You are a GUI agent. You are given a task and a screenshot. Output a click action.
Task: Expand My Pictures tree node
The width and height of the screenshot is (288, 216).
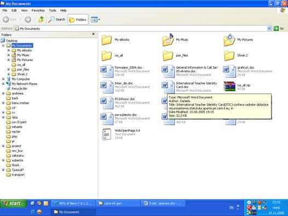8,60
